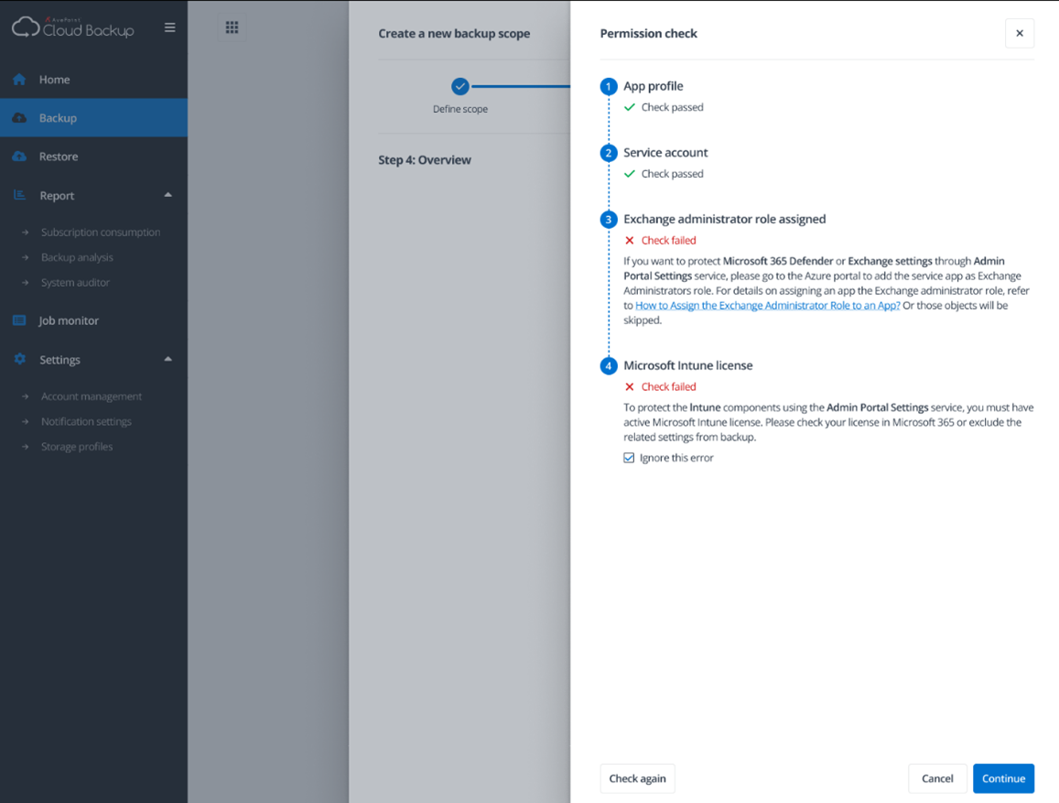Click red X under Exchange administrator role
This screenshot has width=1059, height=803.
pos(630,241)
